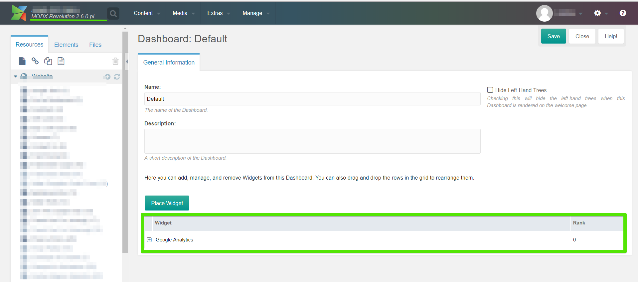The height and width of the screenshot is (282, 638).
Task: Select the Google Analytics widget name
Action: 174,240
